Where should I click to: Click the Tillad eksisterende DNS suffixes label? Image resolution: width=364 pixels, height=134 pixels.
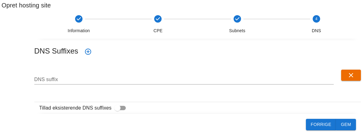(x=75, y=108)
